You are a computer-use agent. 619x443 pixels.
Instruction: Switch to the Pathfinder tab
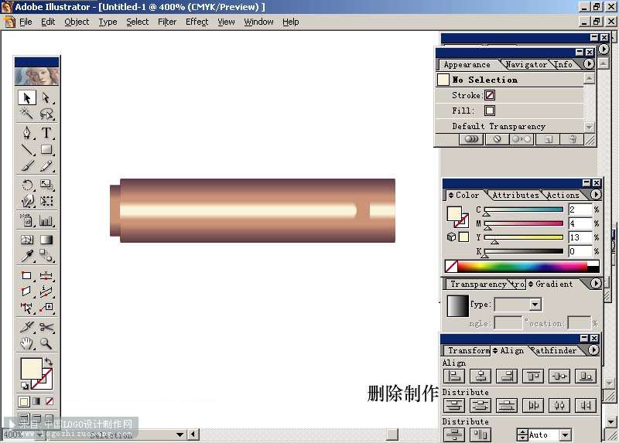(x=554, y=350)
